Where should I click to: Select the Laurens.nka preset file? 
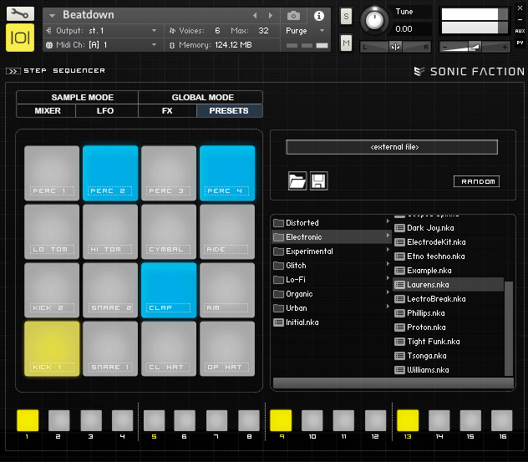point(428,285)
